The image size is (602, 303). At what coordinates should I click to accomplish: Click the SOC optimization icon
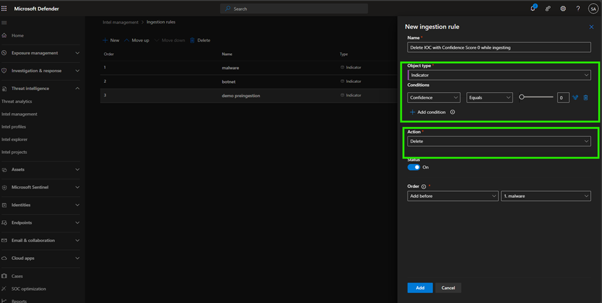pos(4,289)
